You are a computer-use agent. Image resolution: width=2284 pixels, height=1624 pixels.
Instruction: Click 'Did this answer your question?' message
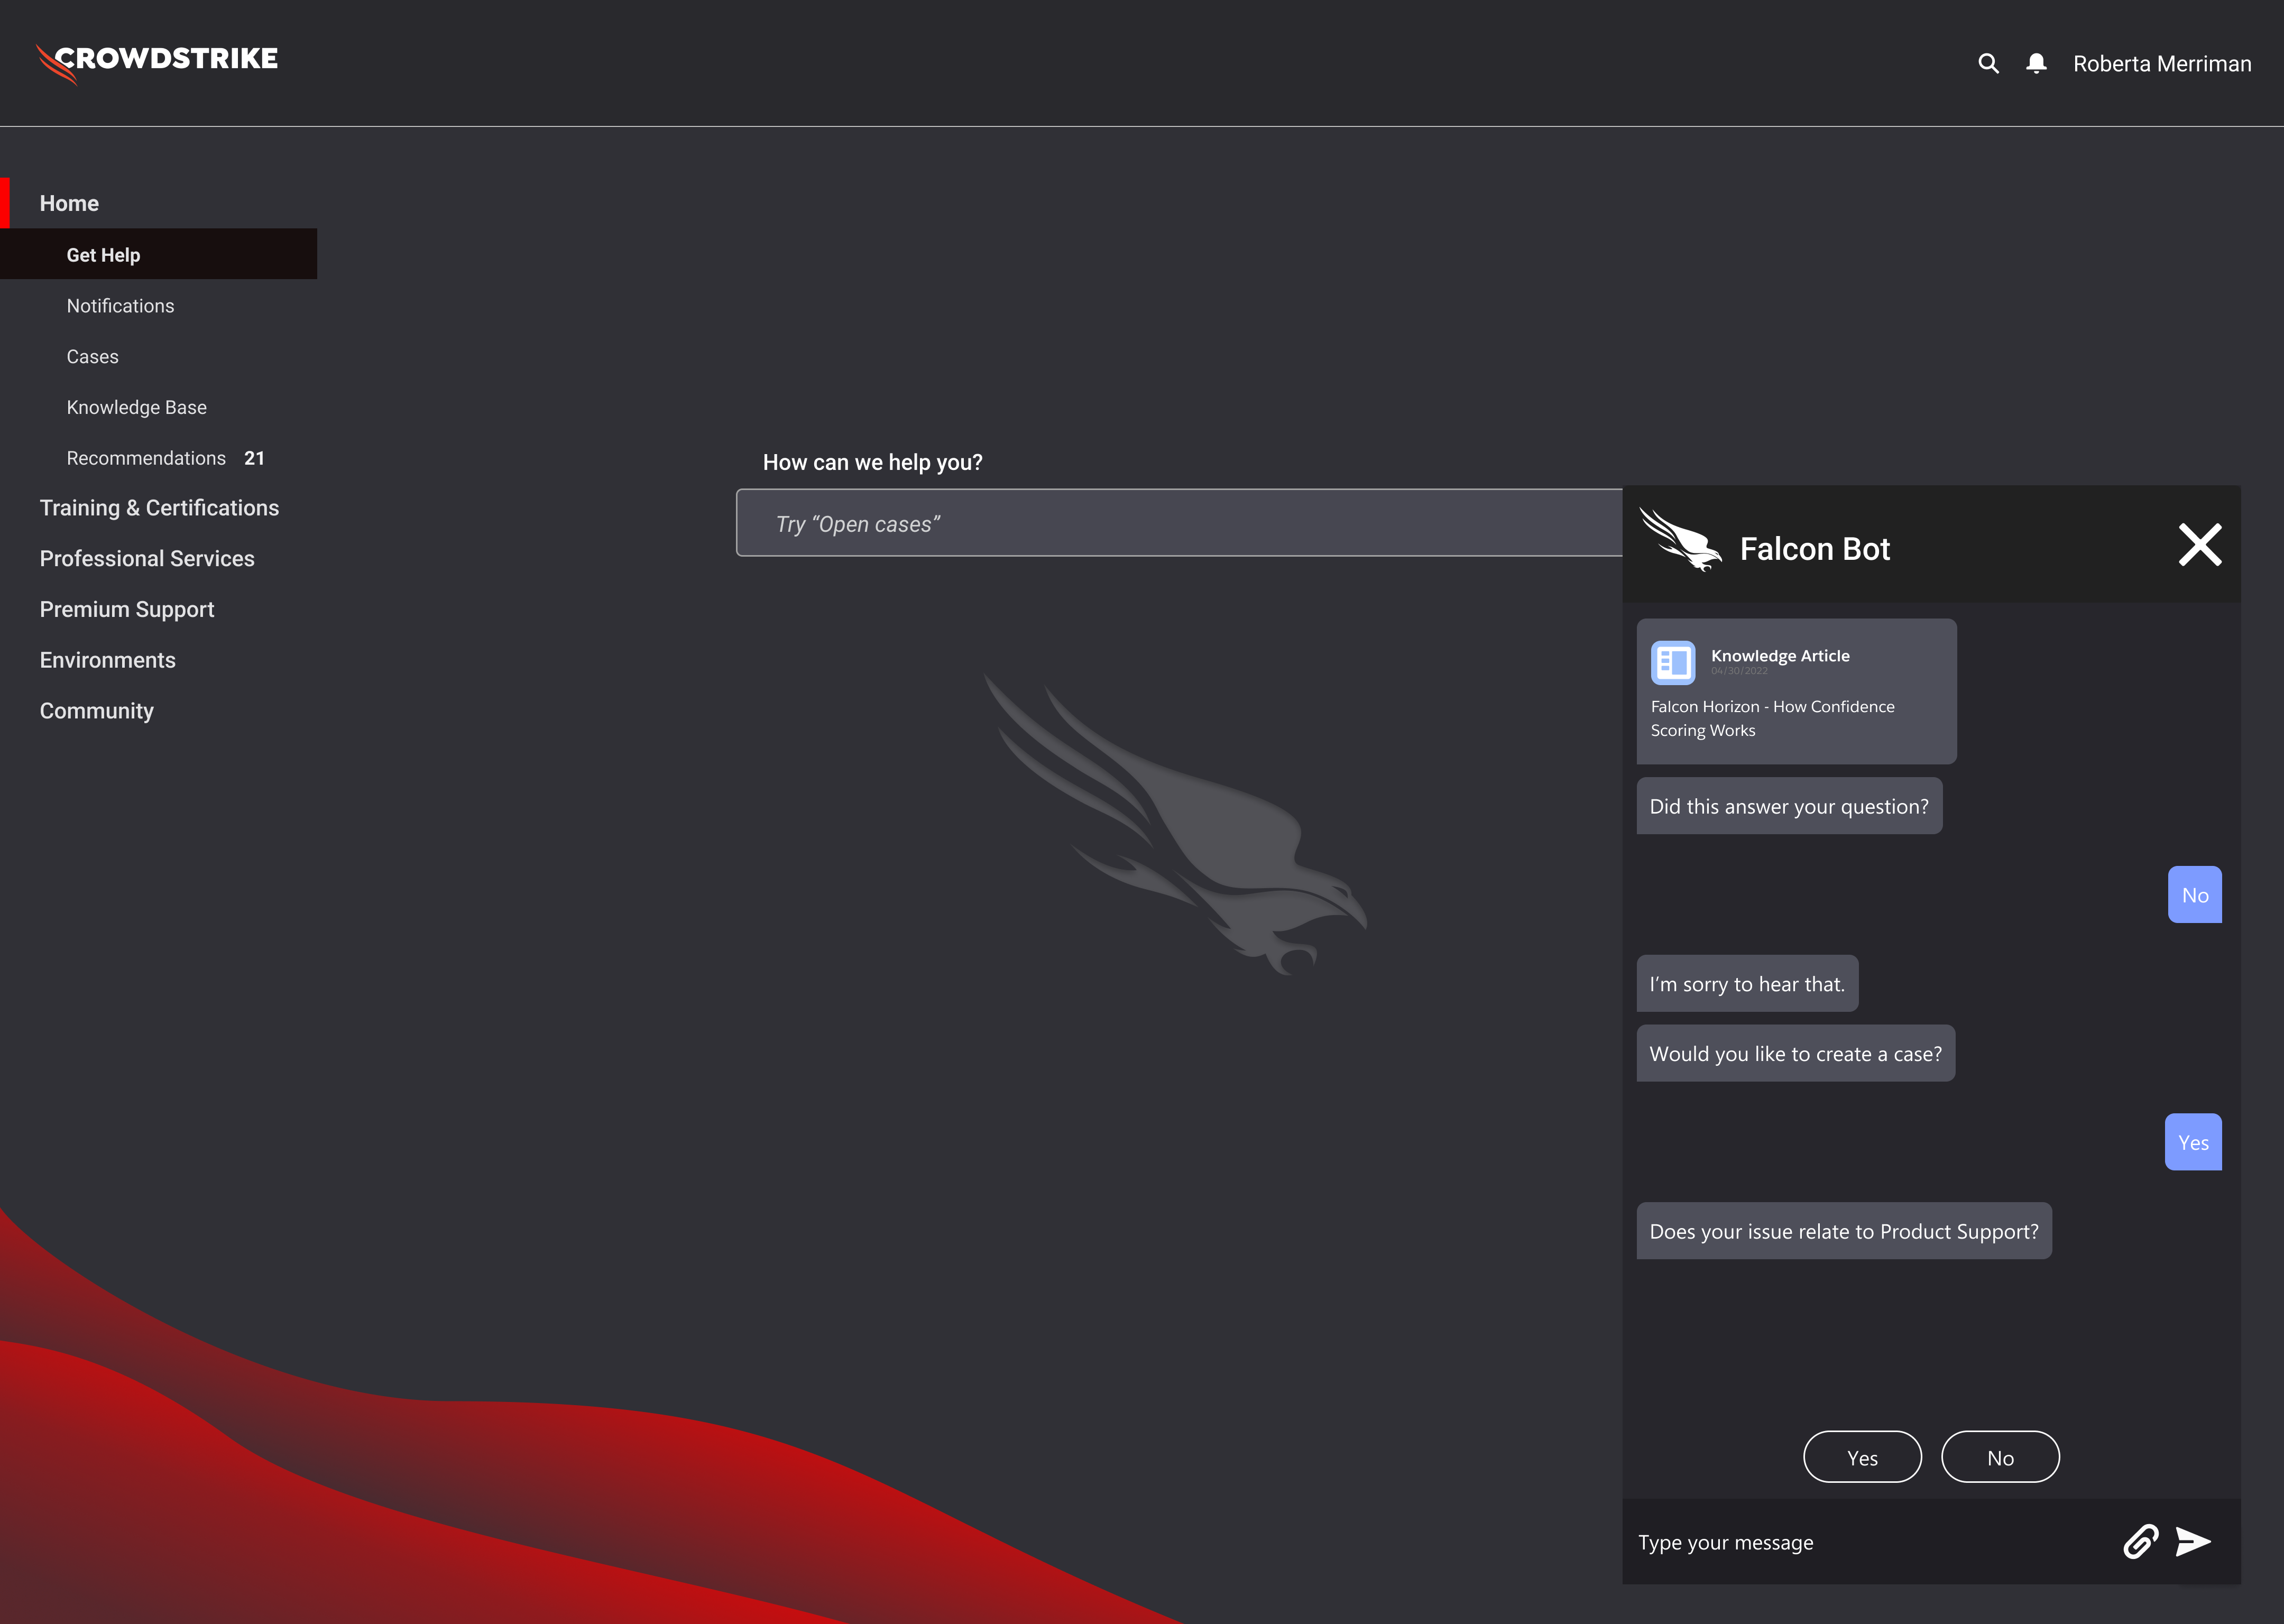click(x=1789, y=806)
